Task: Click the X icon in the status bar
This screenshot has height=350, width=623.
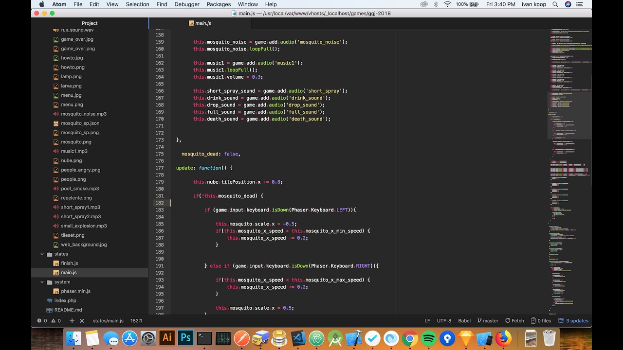Action: [x=82, y=321]
